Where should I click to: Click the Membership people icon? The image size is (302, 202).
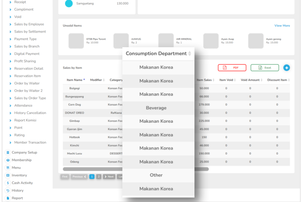coord(8,160)
